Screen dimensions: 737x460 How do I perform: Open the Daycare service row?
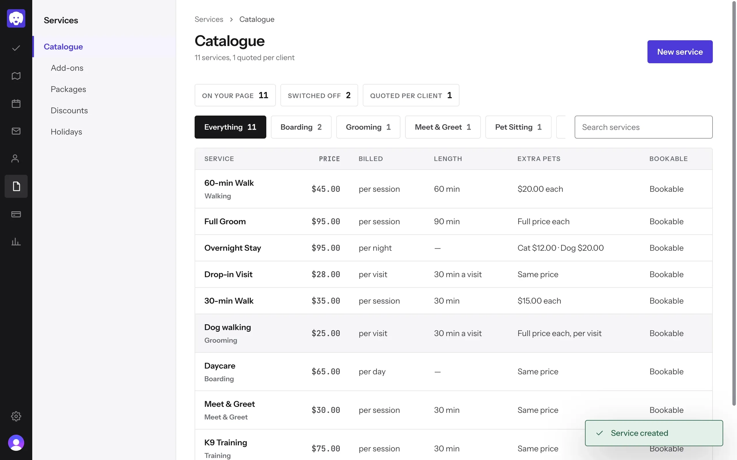(453, 372)
